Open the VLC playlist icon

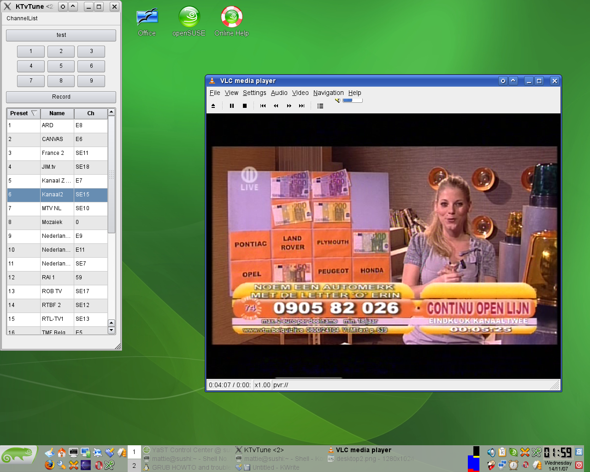pyautogui.click(x=320, y=106)
